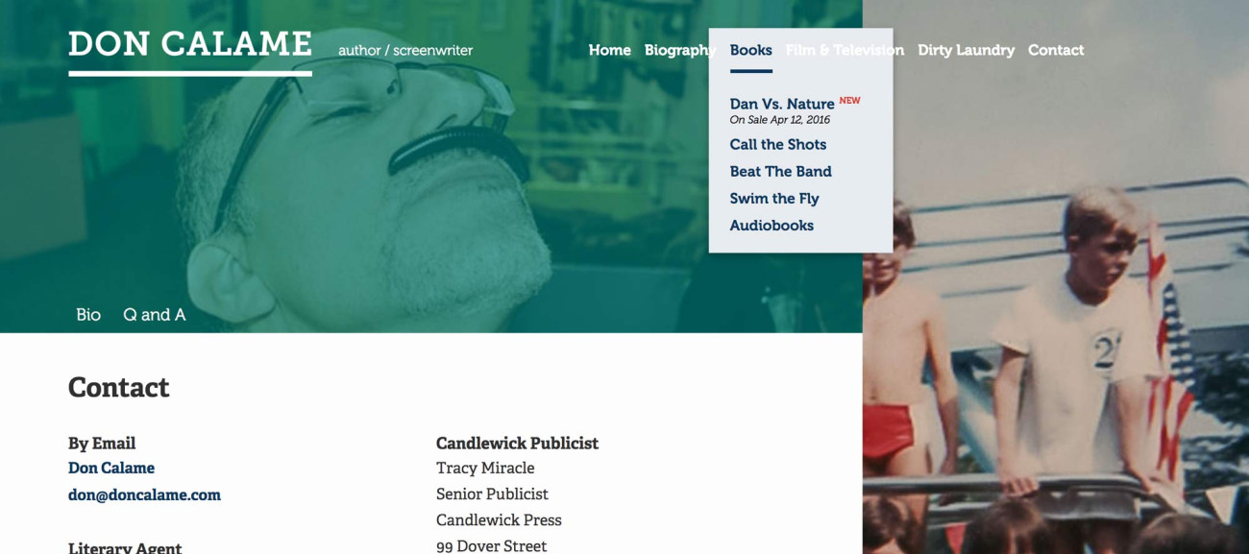Viewport: 1249px width, 554px height.
Task: Open the Books dropdown menu
Action: 750,50
